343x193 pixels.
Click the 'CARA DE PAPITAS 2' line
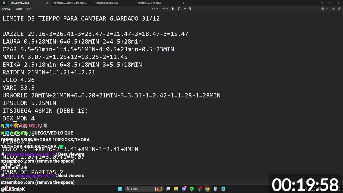(x=33, y=172)
